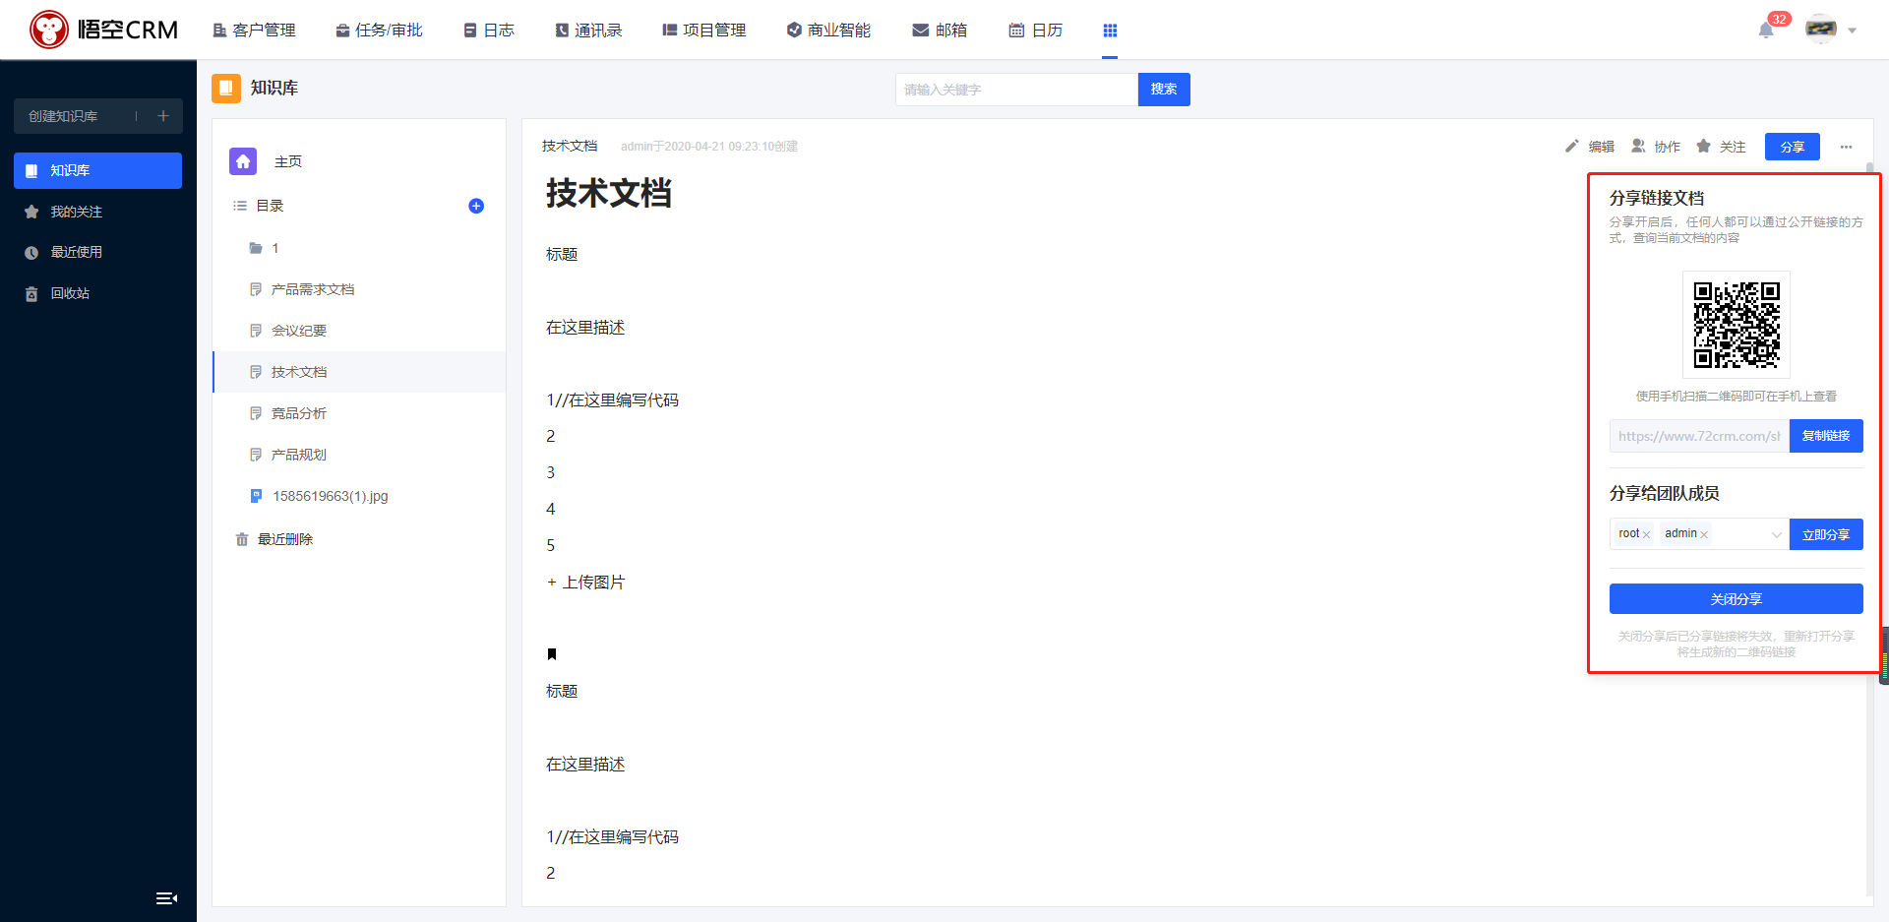This screenshot has height=922, width=1889.
Task: Open 日历 module
Action: click(1036, 31)
